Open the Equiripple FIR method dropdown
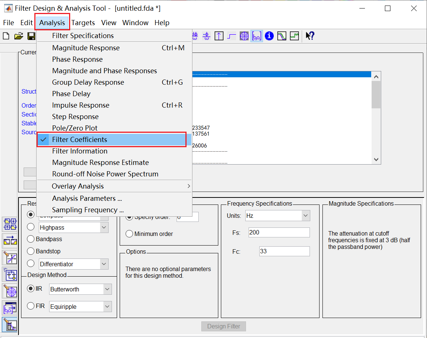Screen dimensions: 427x338 click(x=107, y=307)
